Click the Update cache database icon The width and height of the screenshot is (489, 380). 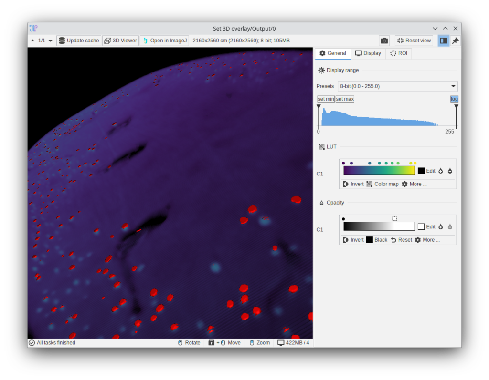62,41
